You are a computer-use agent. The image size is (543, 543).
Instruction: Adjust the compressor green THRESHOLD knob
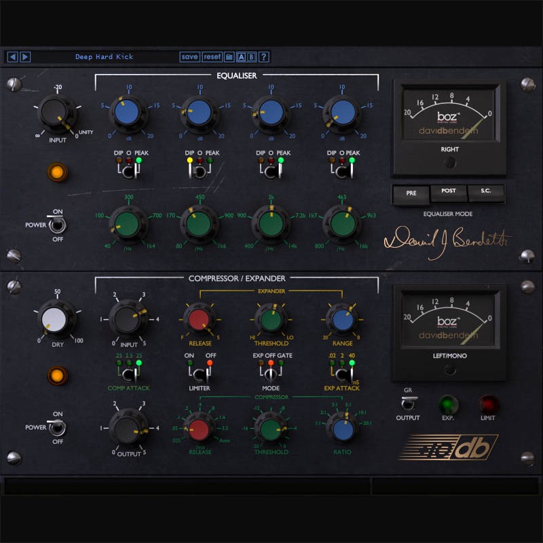pos(271,430)
